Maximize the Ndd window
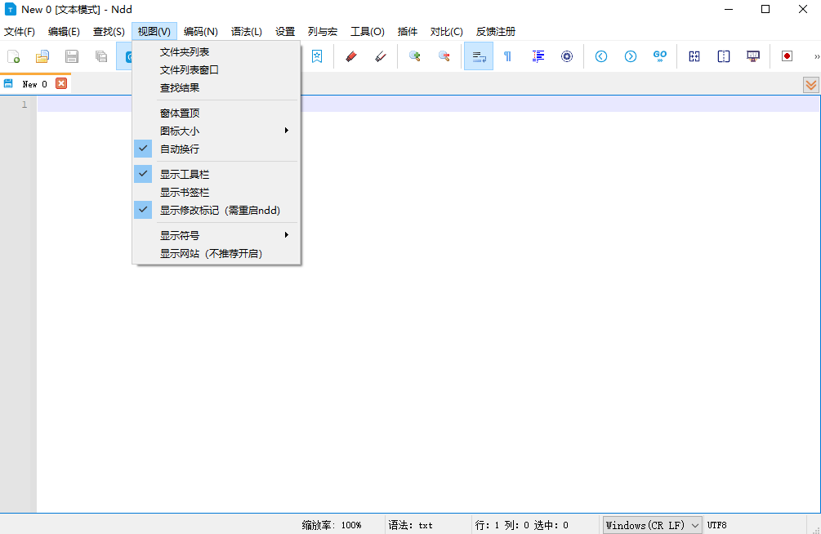821x534 pixels. click(x=765, y=10)
